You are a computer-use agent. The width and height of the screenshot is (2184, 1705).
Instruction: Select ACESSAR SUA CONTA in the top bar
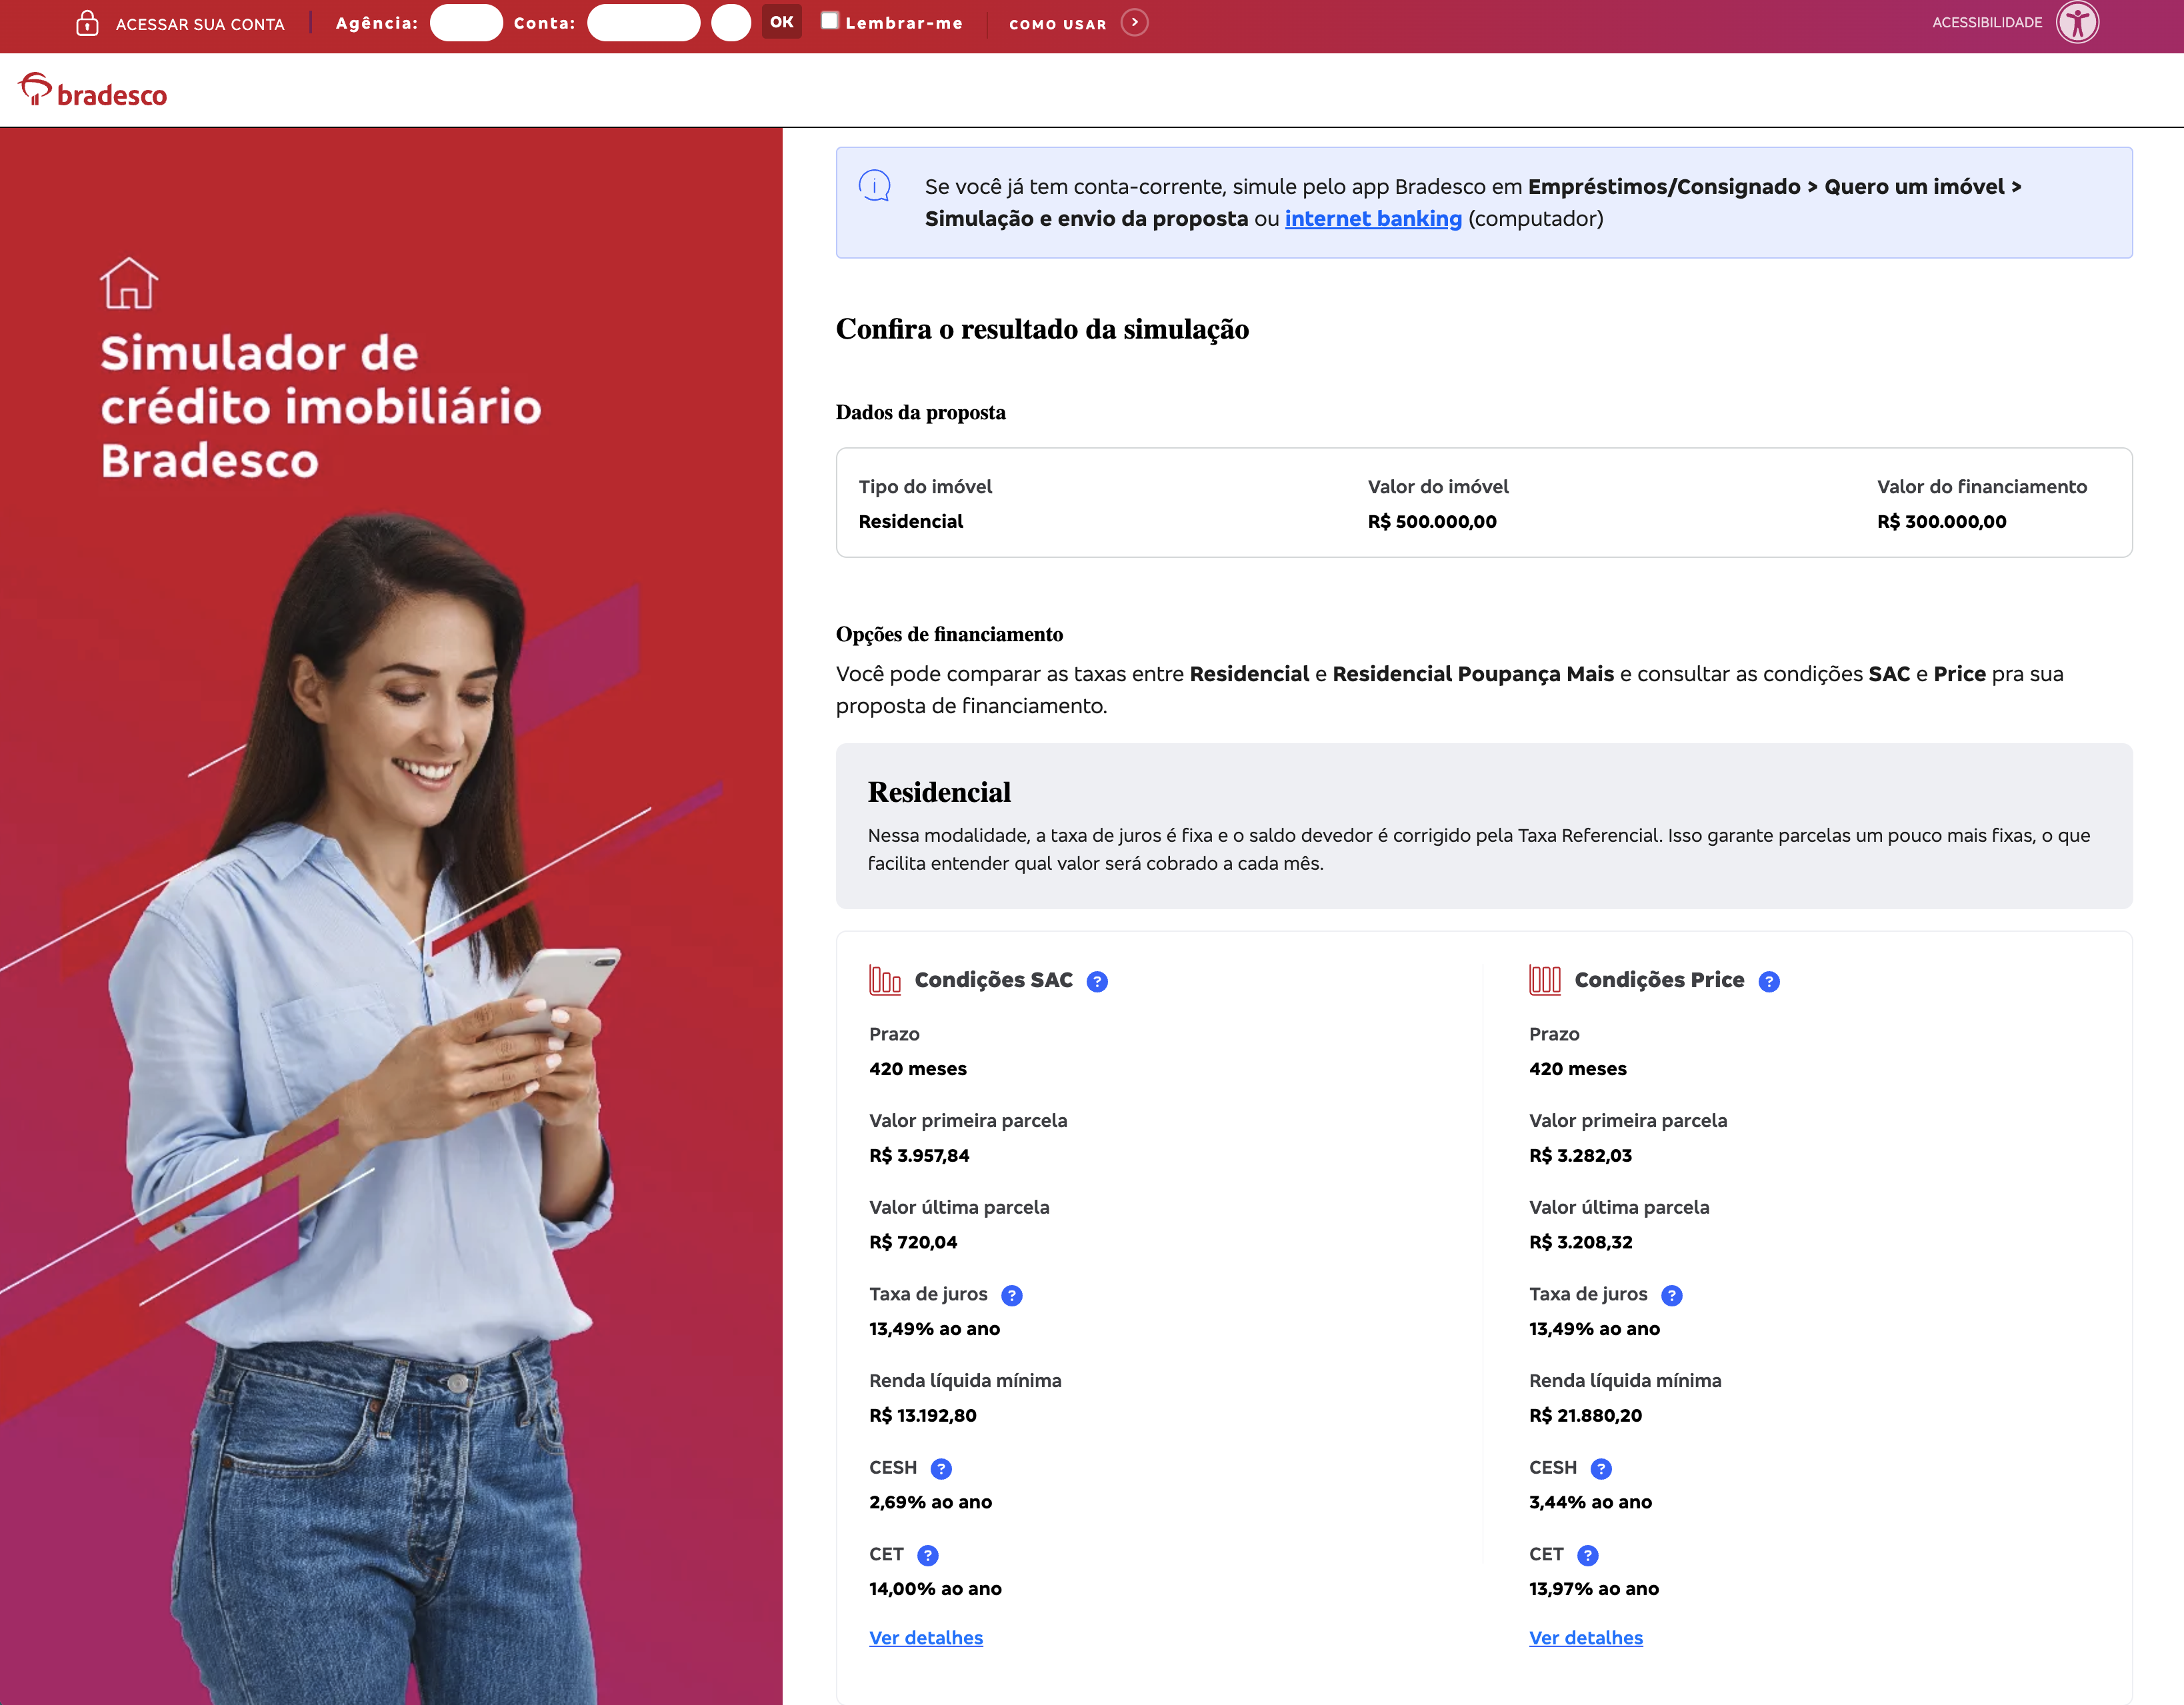click(x=200, y=24)
